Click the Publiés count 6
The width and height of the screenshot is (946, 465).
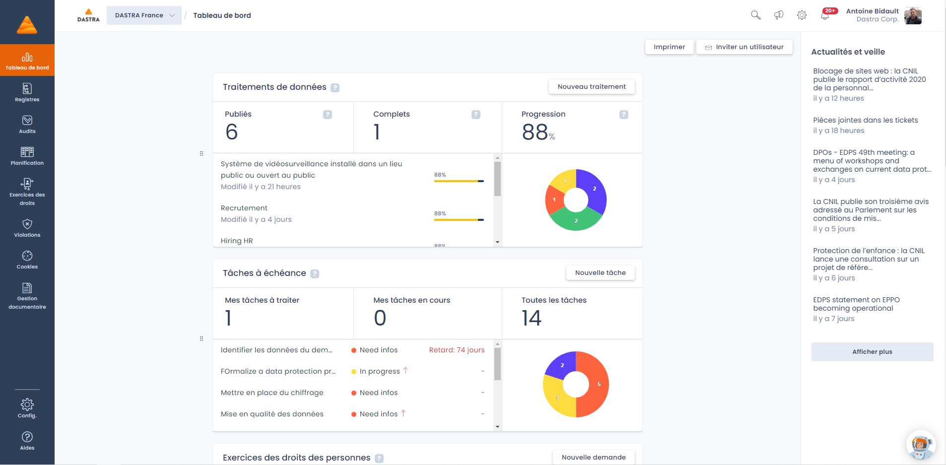[232, 132]
